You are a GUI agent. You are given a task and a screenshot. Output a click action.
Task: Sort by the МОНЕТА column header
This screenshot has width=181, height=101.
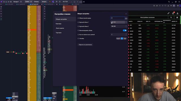[131, 21]
